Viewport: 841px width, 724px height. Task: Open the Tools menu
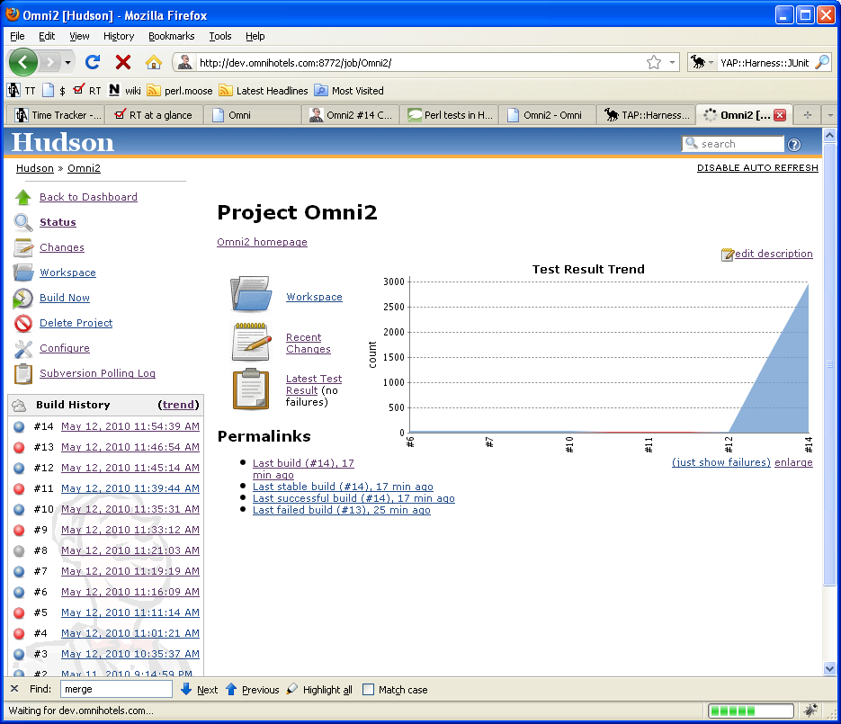click(220, 36)
